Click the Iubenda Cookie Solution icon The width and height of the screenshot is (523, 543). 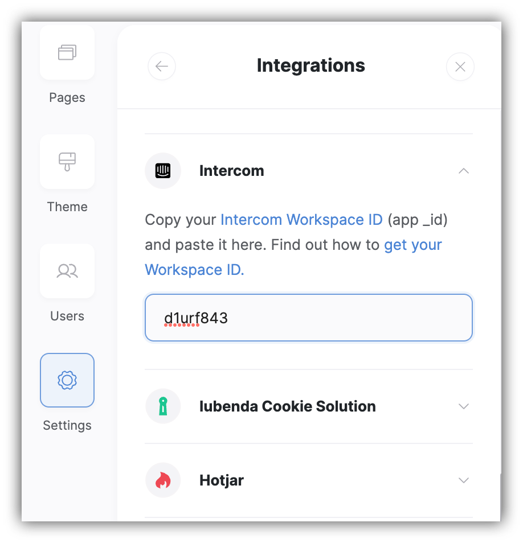[x=163, y=406]
